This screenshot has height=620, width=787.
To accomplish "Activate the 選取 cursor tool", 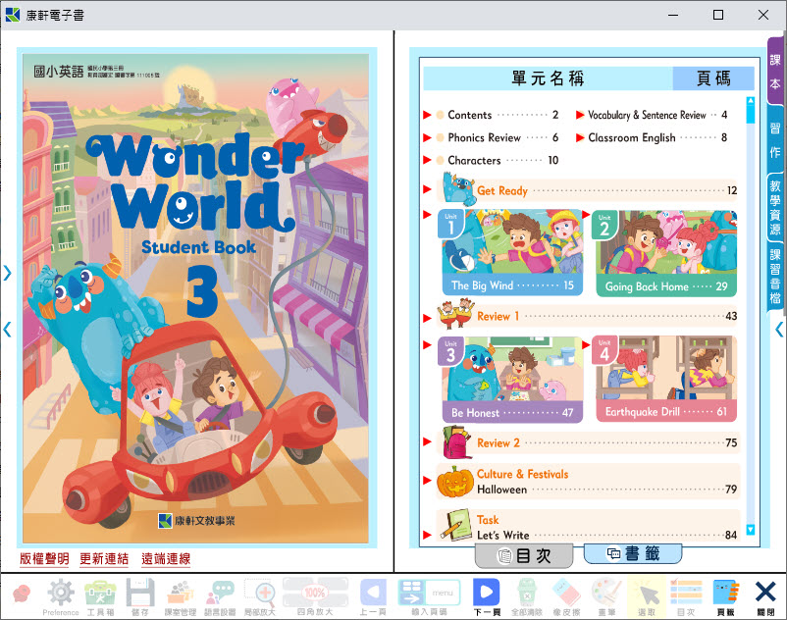I will point(646,594).
